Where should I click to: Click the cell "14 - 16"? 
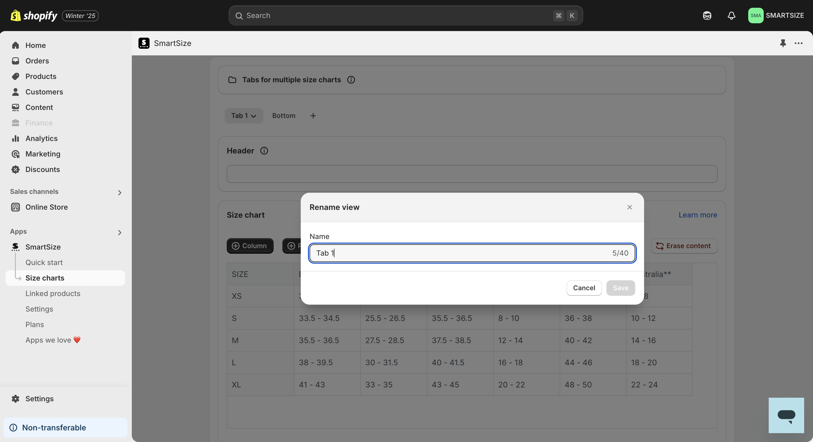[x=659, y=340]
